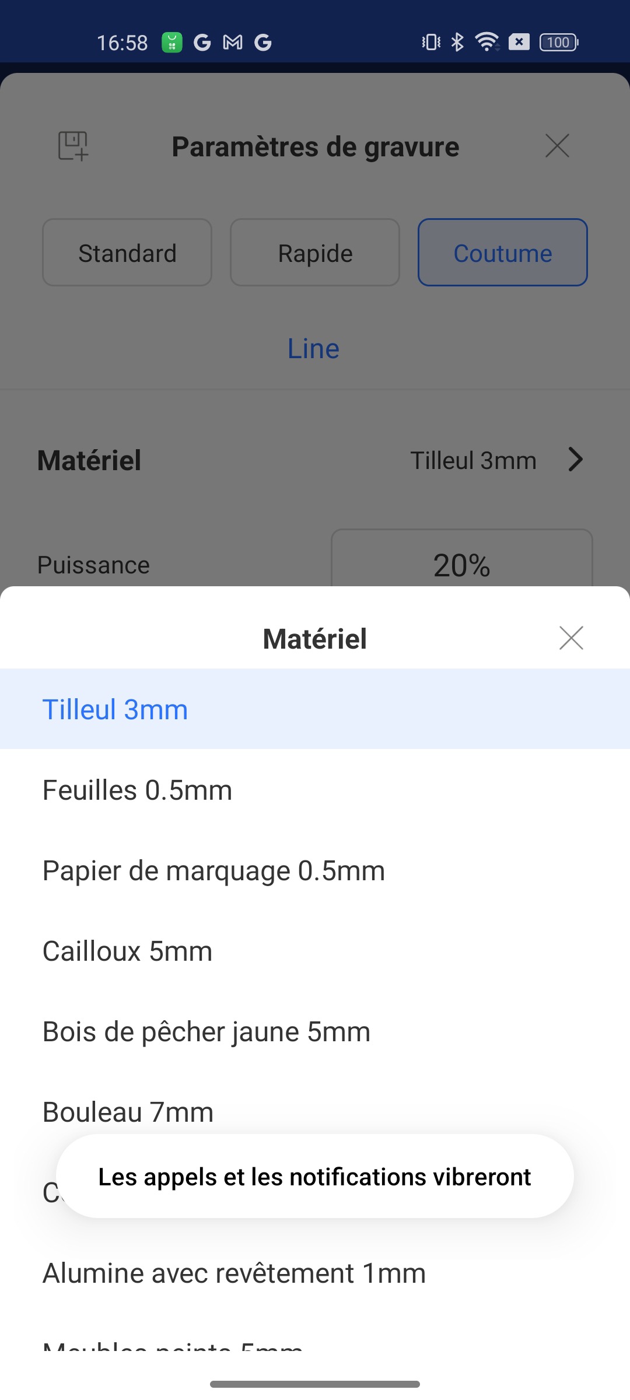This screenshot has width=630, height=1400.
Task: Select the Rapide engraving mode
Action: [315, 253]
